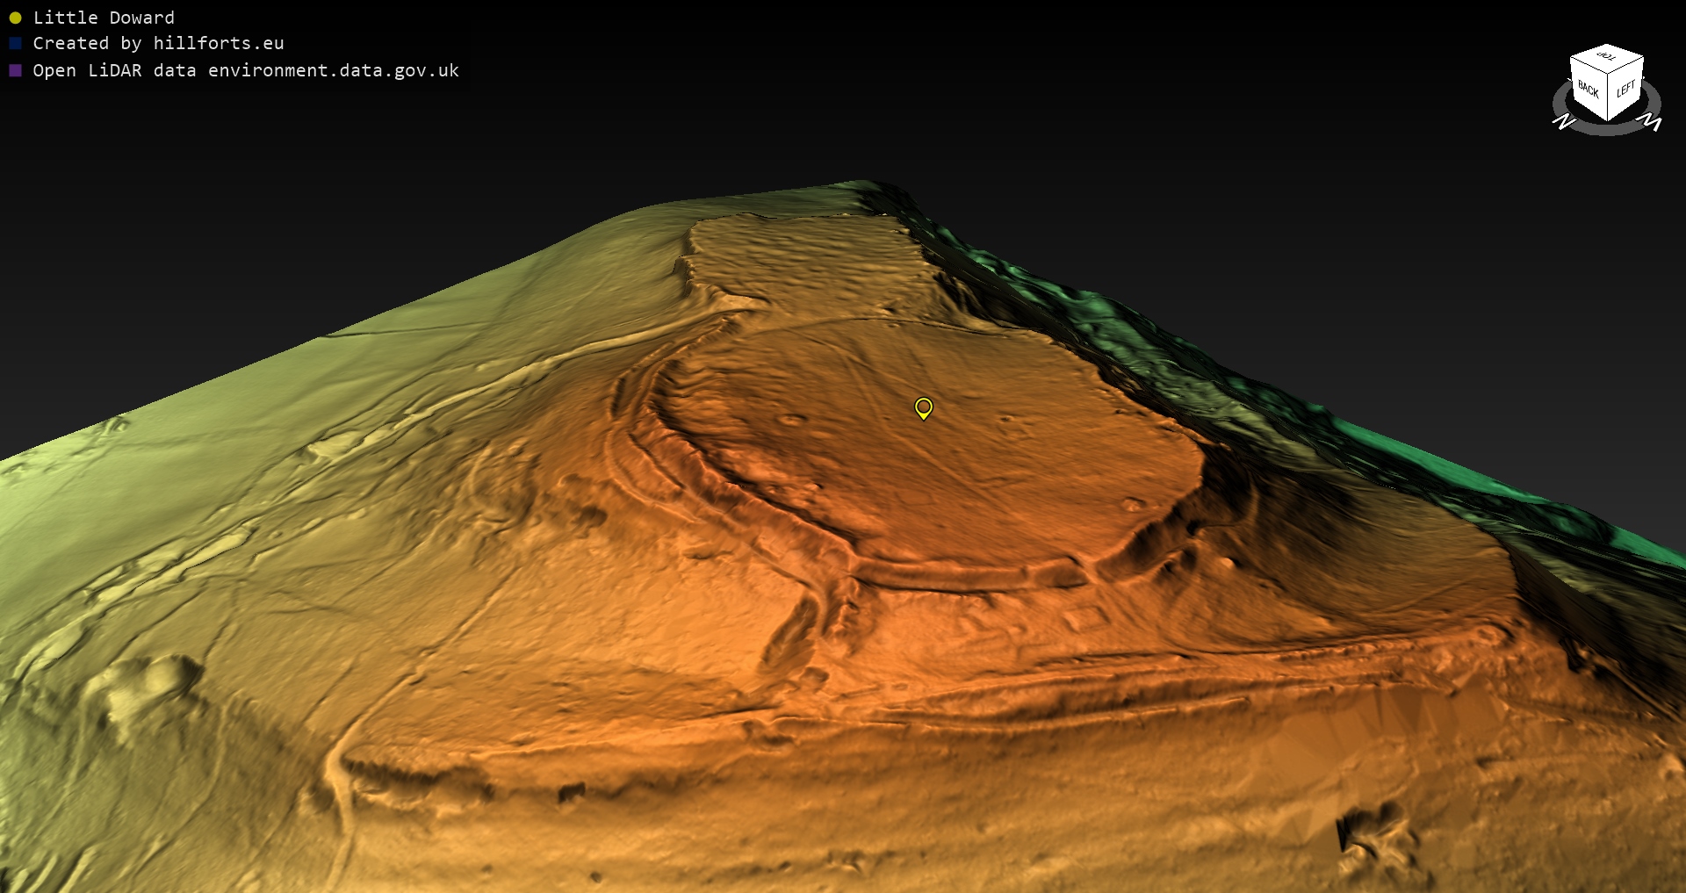Click the raised mound in lower-left terrain
This screenshot has height=893, width=1686.
click(x=149, y=685)
